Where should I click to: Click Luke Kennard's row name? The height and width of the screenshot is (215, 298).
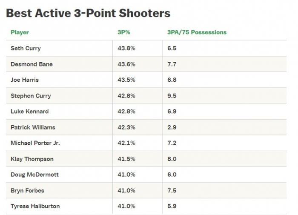[29, 112]
